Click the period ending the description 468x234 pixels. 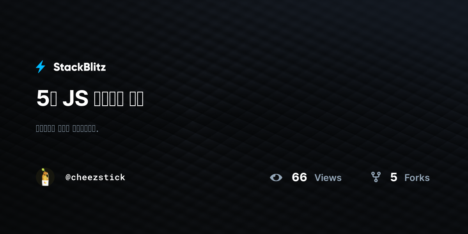[97, 131]
